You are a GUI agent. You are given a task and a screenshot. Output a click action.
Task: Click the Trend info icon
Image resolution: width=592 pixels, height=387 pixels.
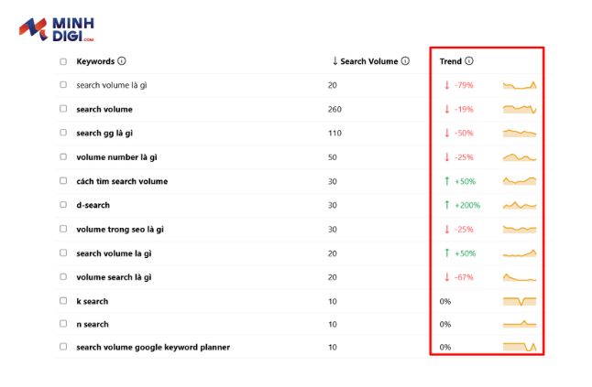[x=469, y=61]
